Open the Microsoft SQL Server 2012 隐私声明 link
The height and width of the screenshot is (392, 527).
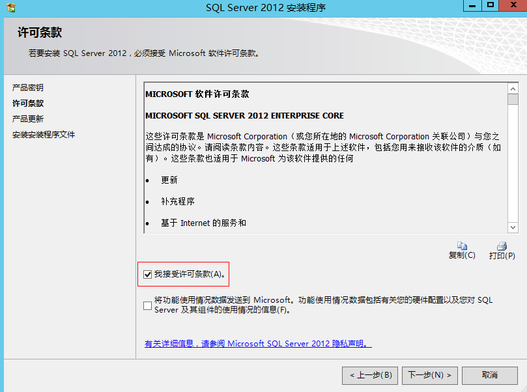pos(261,343)
